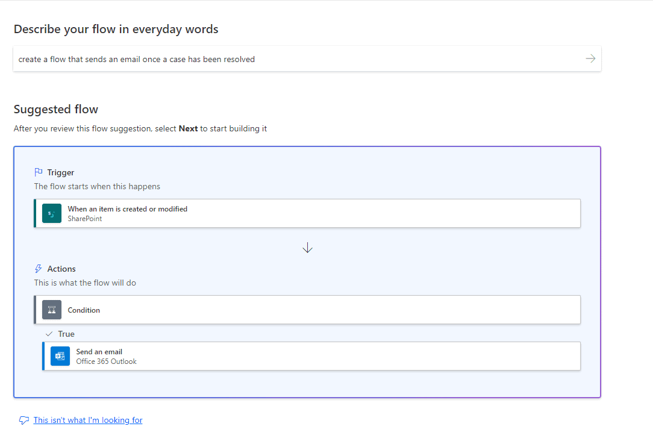The image size is (653, 435).
Task: Click the down arrow between Trigger and Actions
Action: pyautogui.click(x=307, y=248)
